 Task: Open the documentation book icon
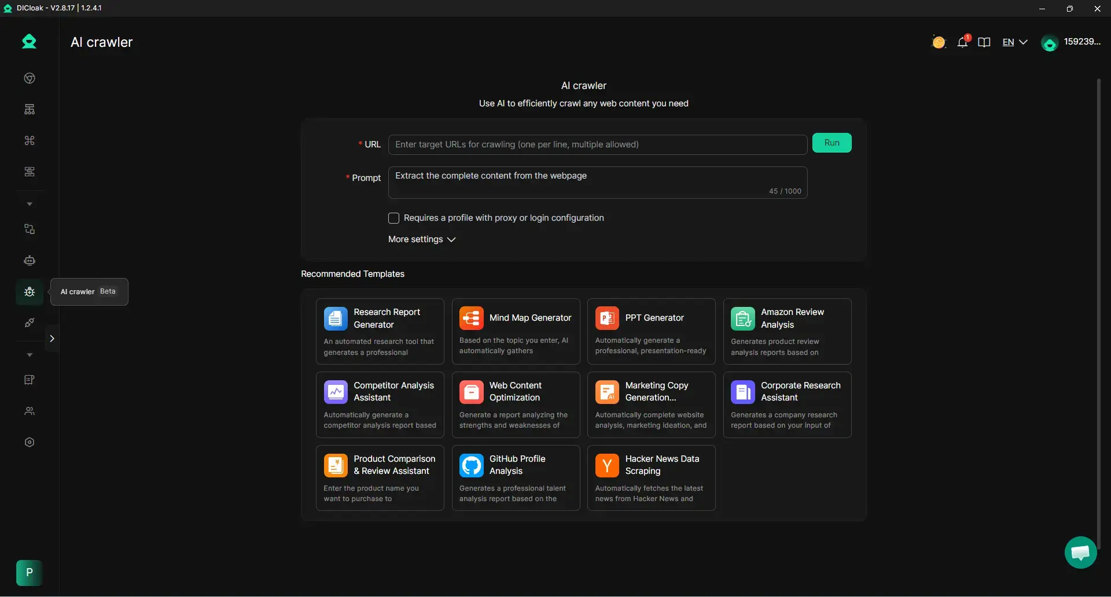coord(984,42)
